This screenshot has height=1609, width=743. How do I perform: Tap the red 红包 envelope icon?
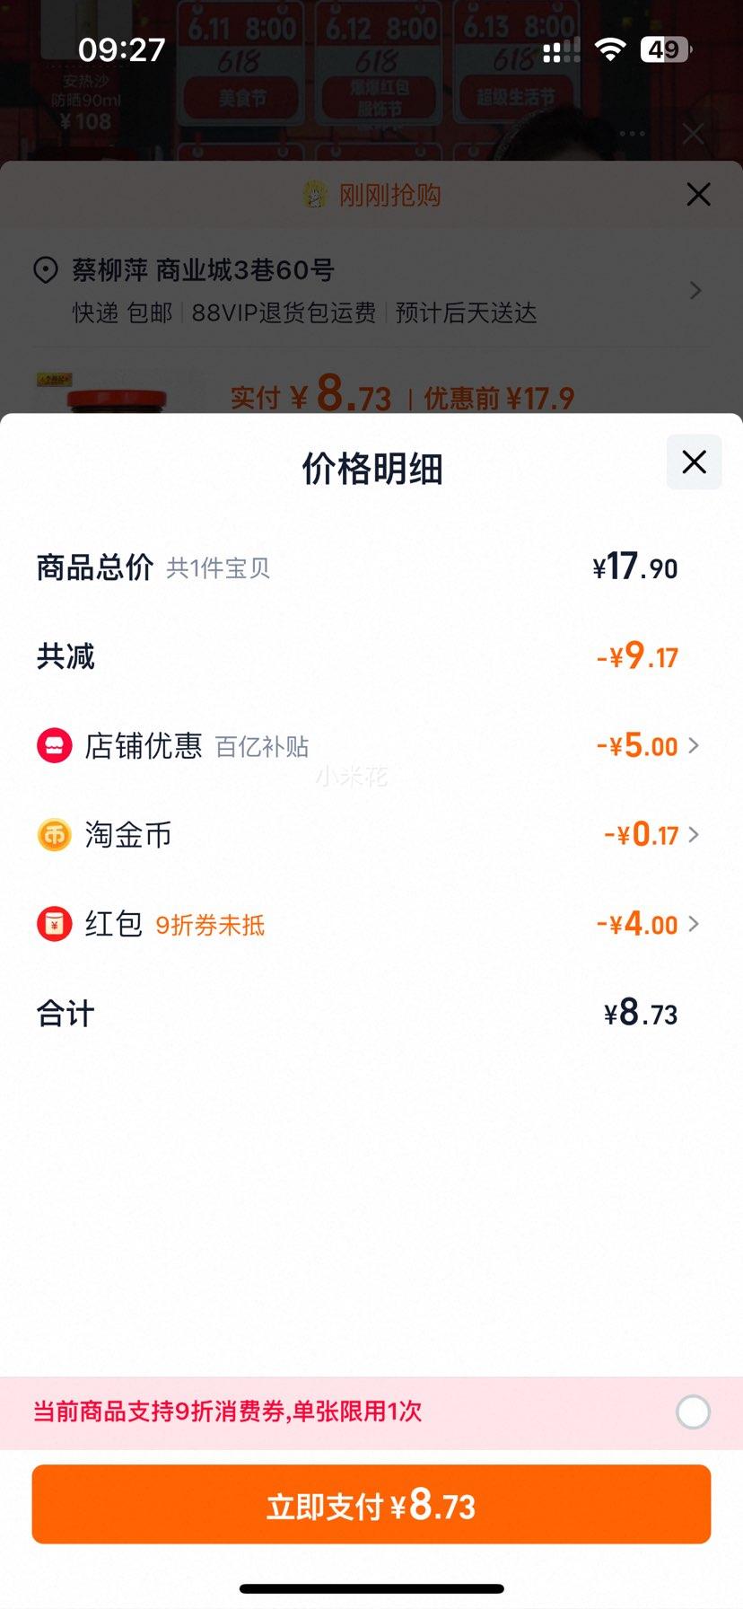tap(54, 924)
